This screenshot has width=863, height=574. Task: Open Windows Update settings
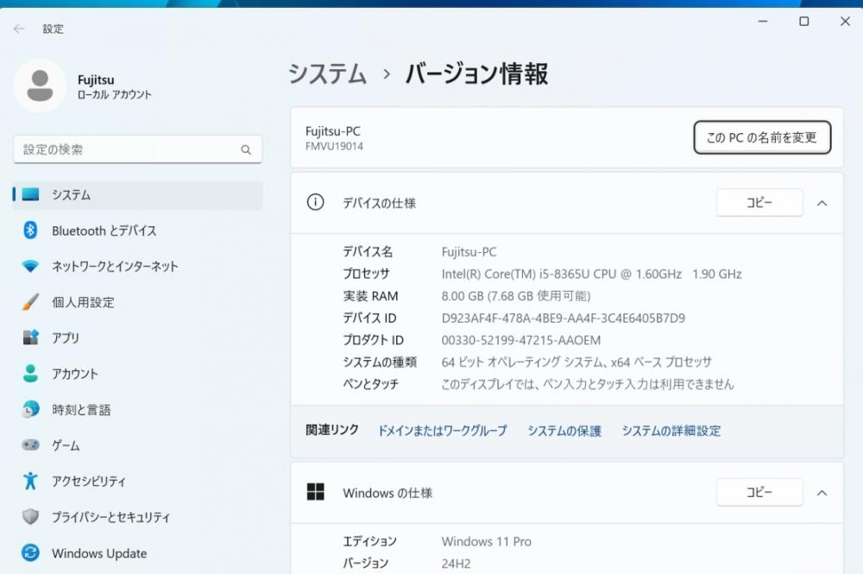[137, 553]
